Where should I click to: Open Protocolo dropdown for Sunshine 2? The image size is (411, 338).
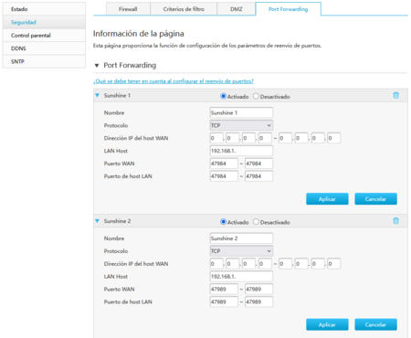tap(241, 251)
